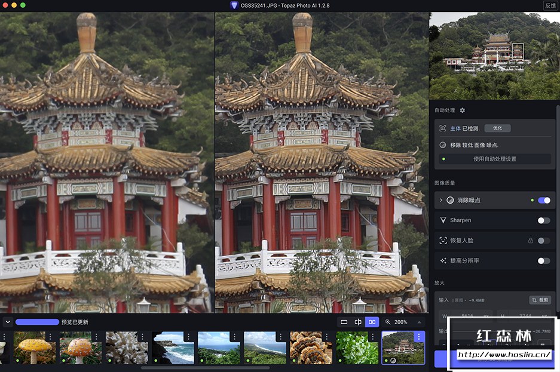The image size is (560, 372).
Task: Open options menu on white flowers thumbnail
Action: click(373, 337)
